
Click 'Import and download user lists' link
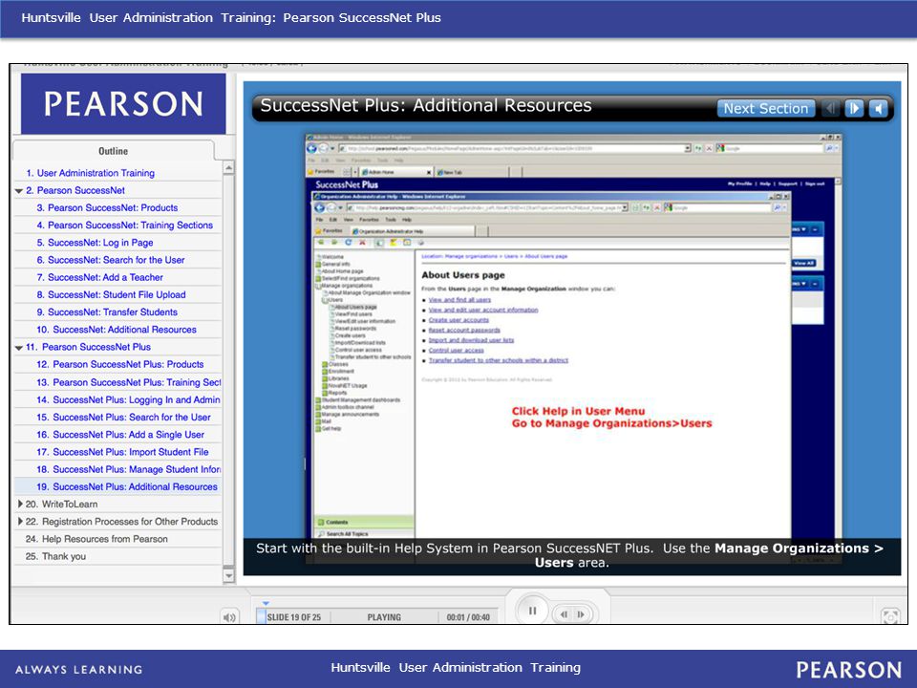tap(471, 340)
